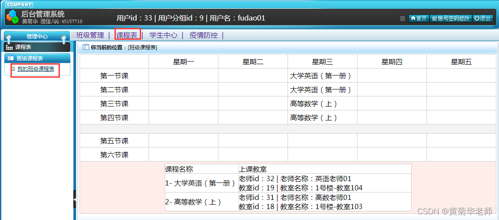Click the 第三节课 row label
Viewport: 499px width, 220px height.
(x=114, y=103)
